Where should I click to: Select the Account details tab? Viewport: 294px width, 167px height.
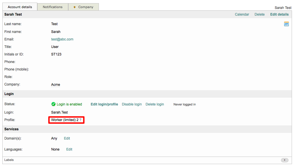tap(20, 7)
